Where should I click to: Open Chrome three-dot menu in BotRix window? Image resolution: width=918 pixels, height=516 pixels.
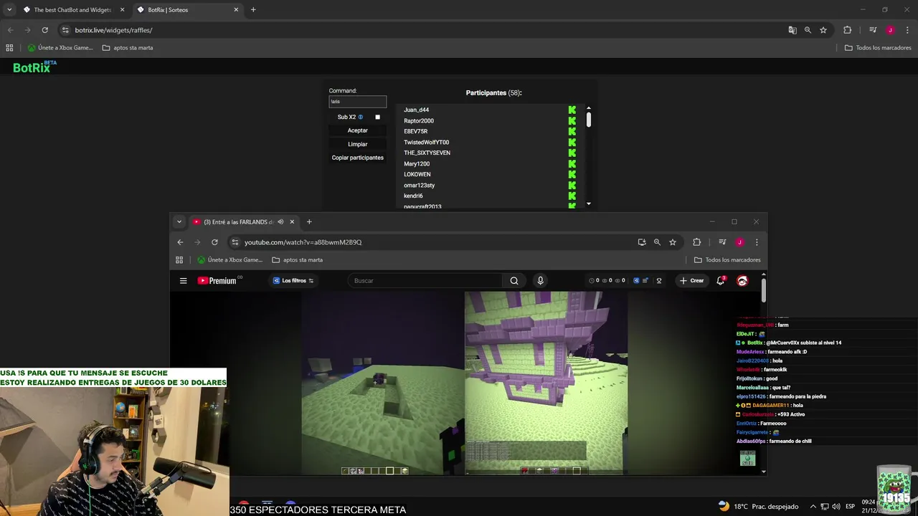point(907,30)
